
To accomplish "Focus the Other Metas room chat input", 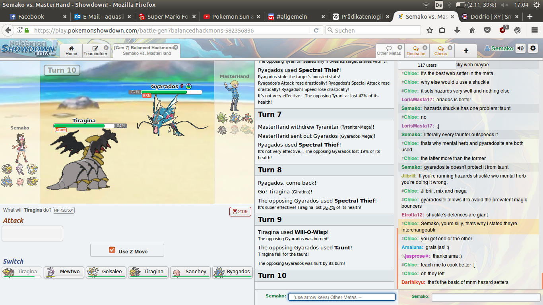I will point(485,297).
